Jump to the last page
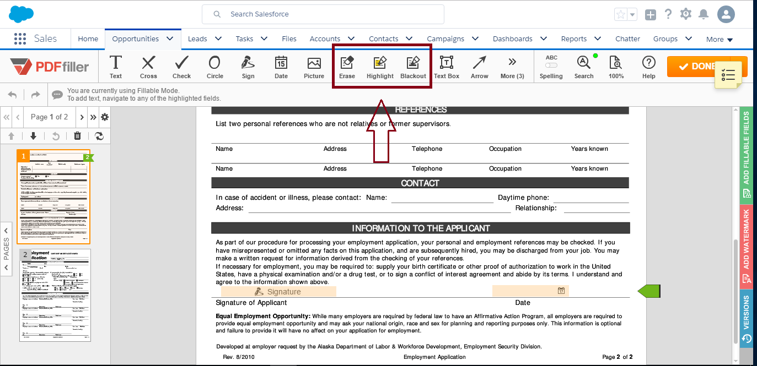Screen dimensions: 757x366 (93, 117)
